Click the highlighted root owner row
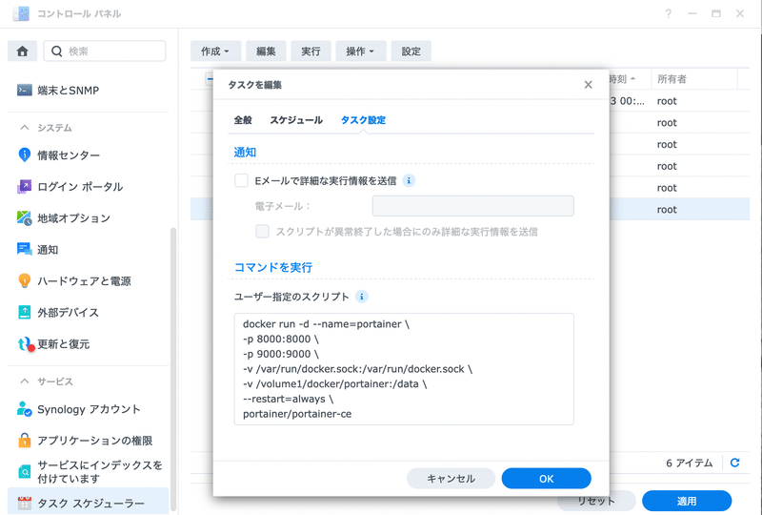762x515 pixels. (667, 209)
